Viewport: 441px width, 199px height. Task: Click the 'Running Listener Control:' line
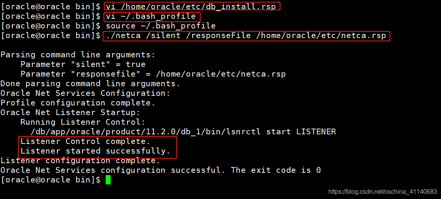pyautogui.click(x=83, y=122)
